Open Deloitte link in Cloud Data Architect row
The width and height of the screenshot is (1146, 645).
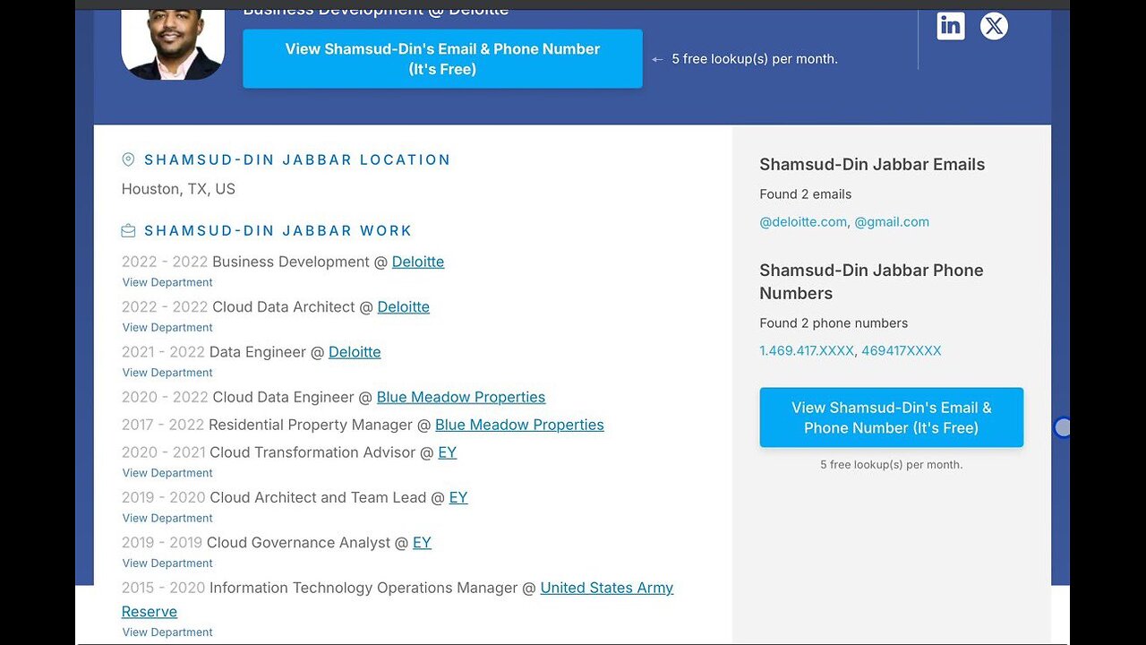[x=404, y=306]
